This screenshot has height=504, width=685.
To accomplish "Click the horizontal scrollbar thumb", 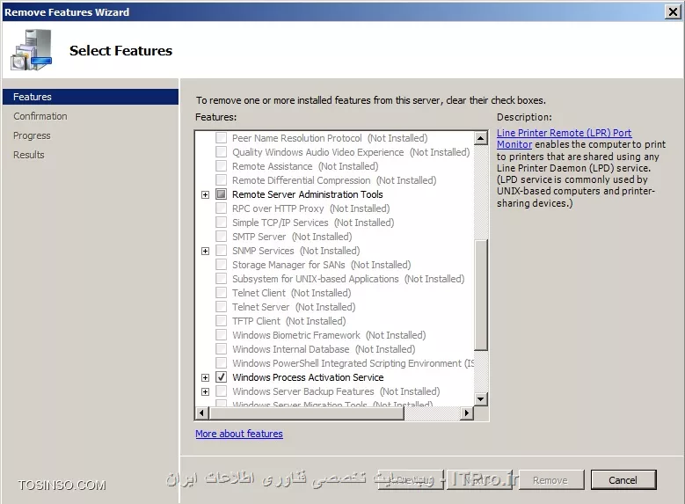I will tap(307, 413).
